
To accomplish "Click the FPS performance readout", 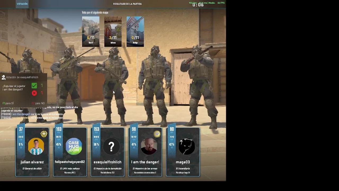I will tap(207, 3).
